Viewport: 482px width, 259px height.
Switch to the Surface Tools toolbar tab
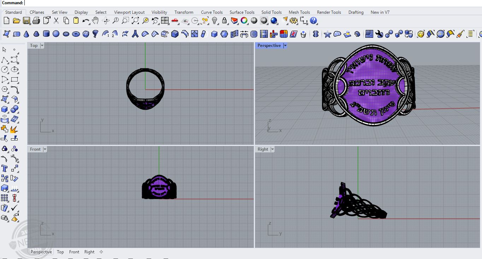tap(242, 12)
